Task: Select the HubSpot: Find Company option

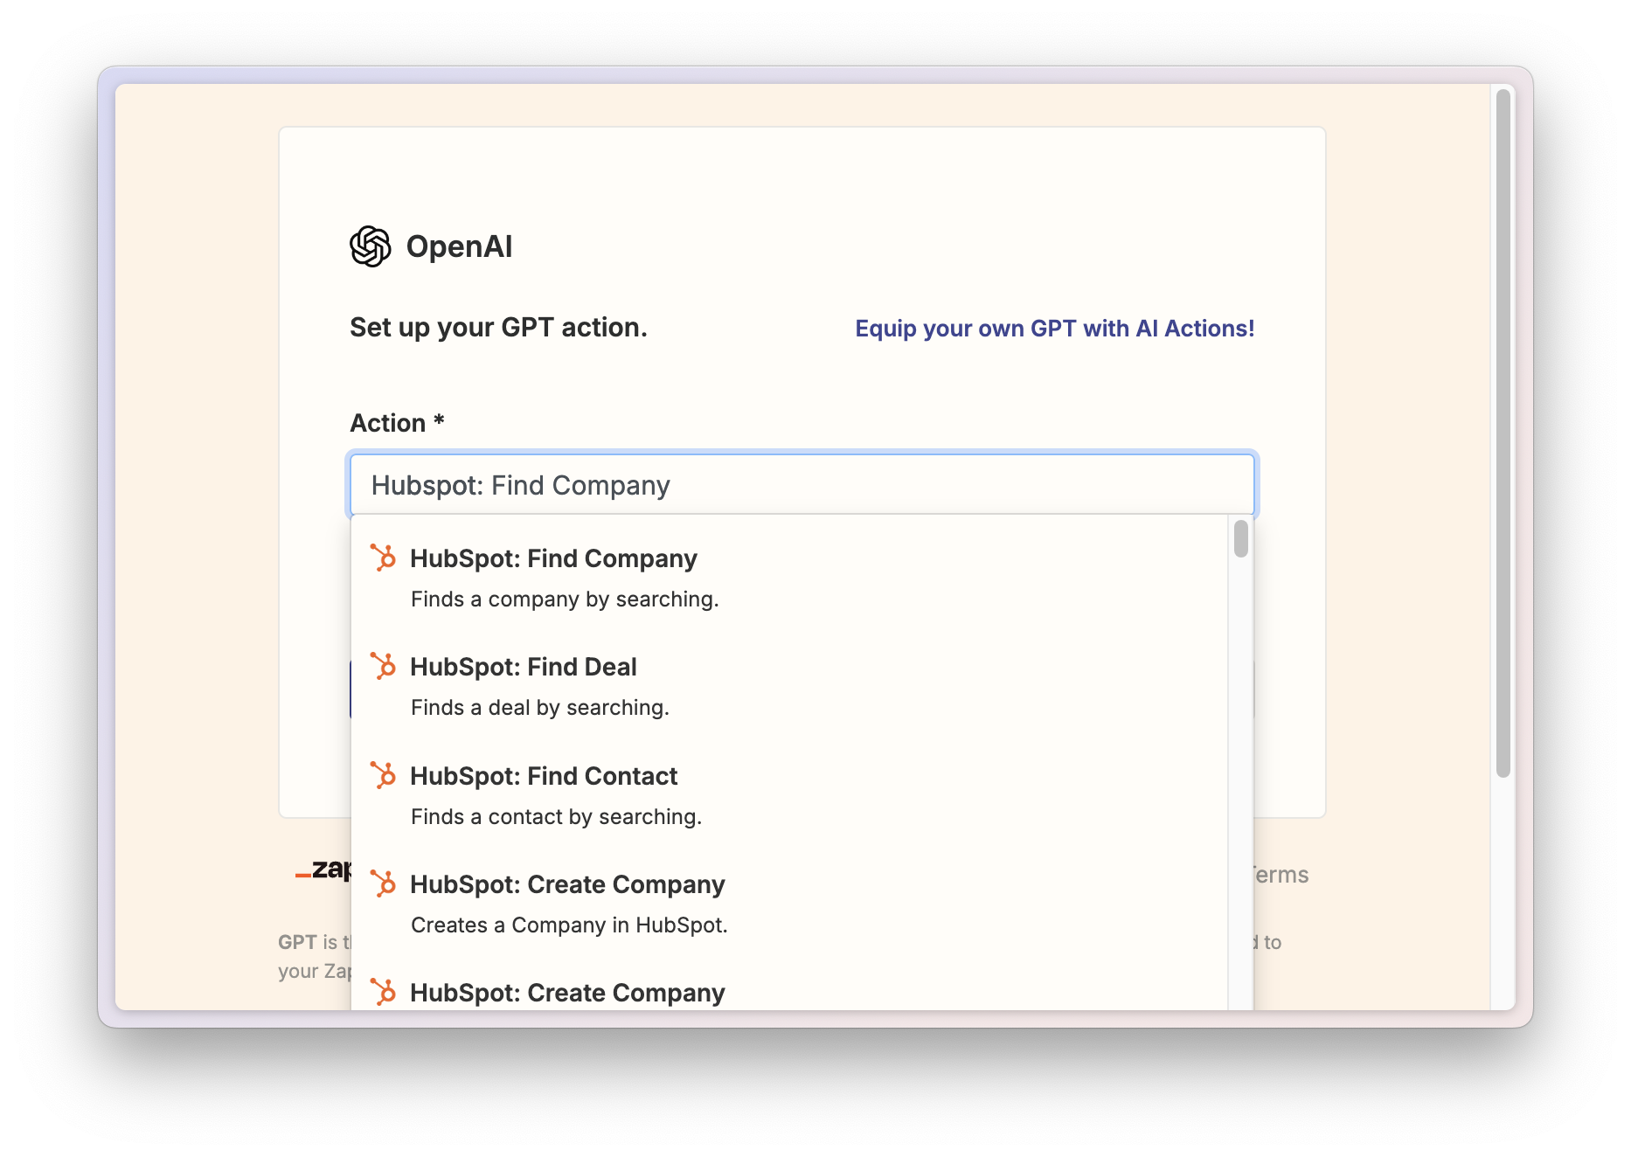Action: (x=553, y=558)
